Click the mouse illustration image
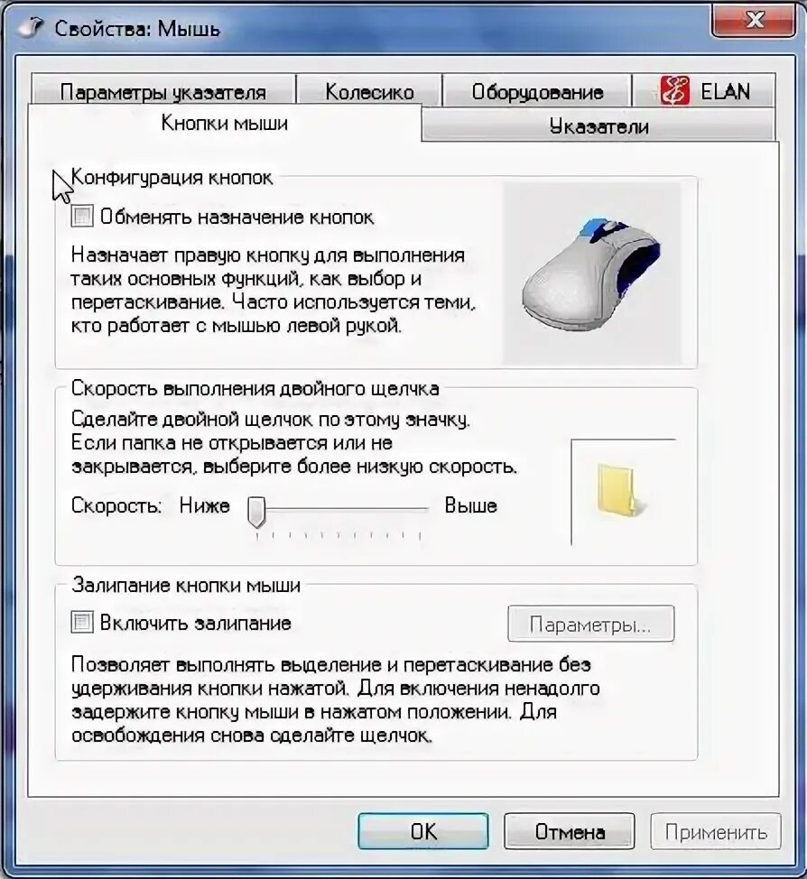The image size is (807, 879). click(x=592, y=273)
